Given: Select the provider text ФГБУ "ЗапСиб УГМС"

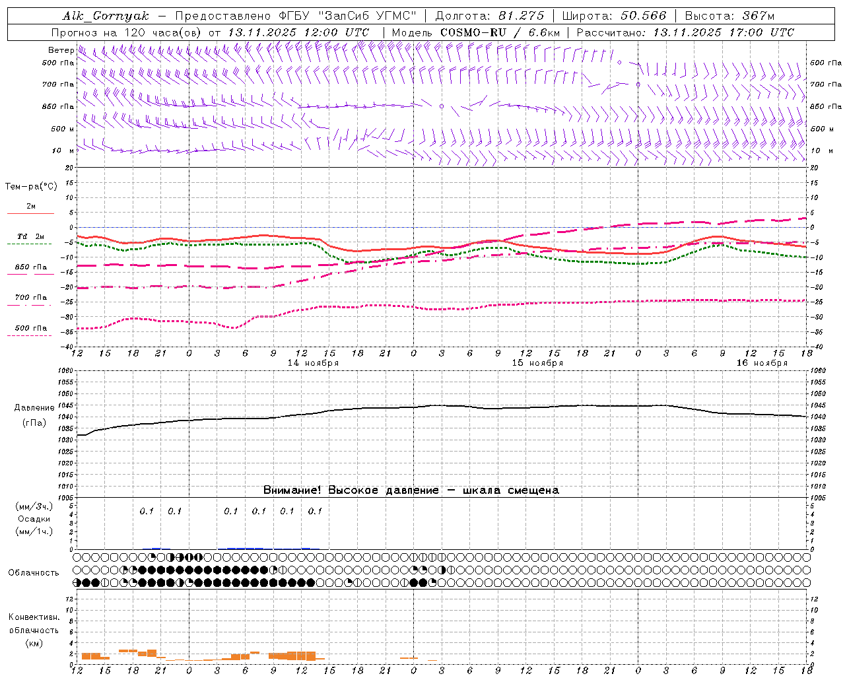Looking at the screenshot, I should coord(349,16).
